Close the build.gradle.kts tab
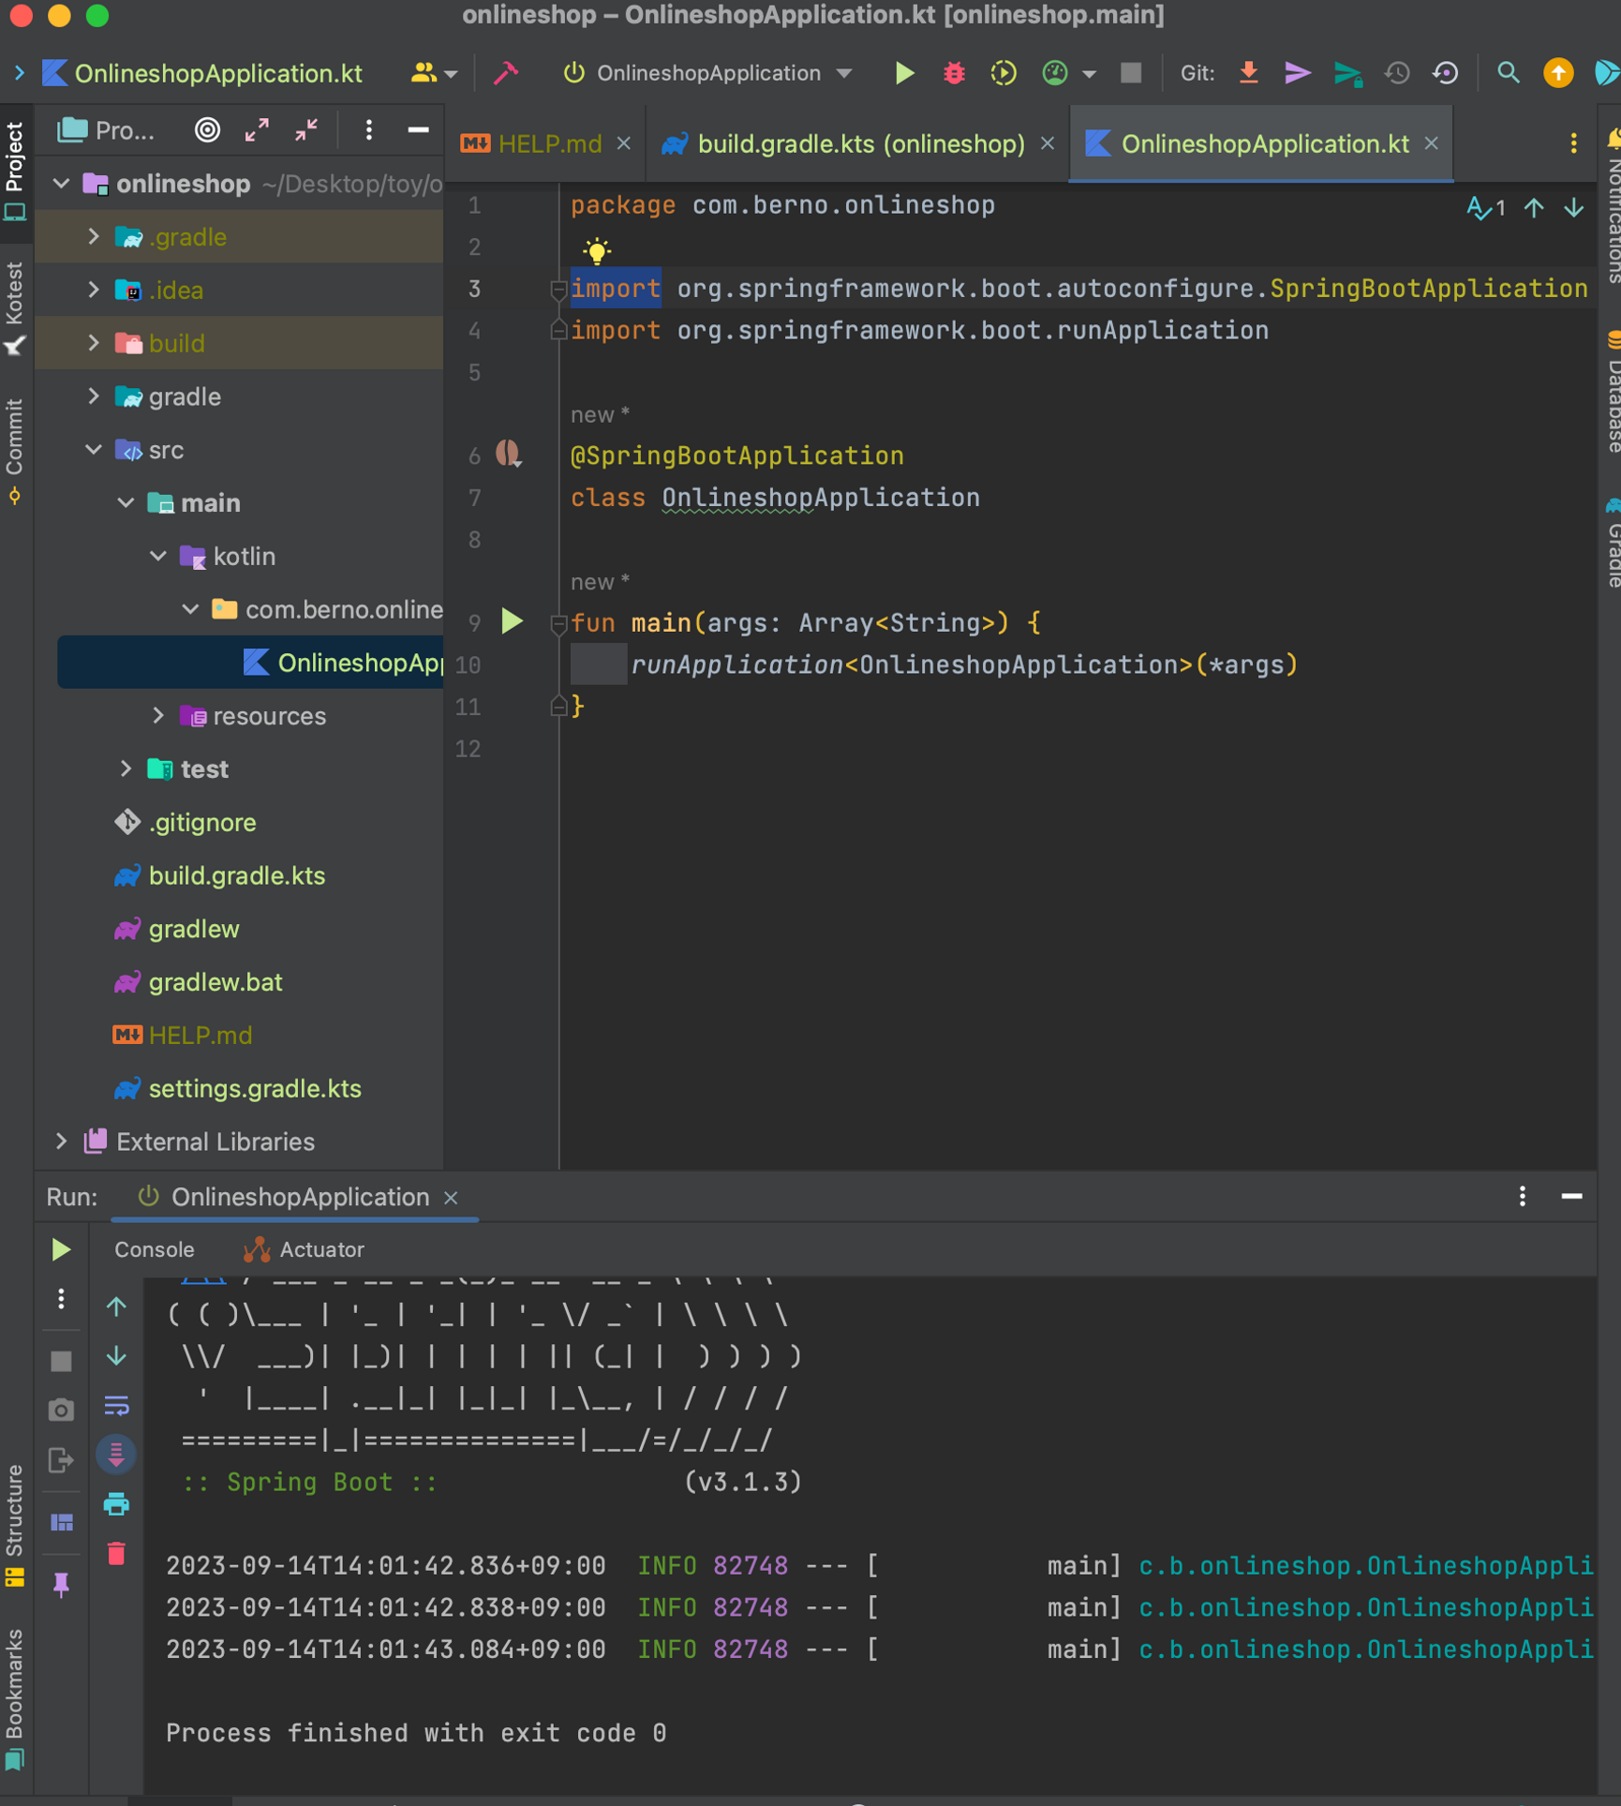Screen dimensions: 1621x1806 1048,143
